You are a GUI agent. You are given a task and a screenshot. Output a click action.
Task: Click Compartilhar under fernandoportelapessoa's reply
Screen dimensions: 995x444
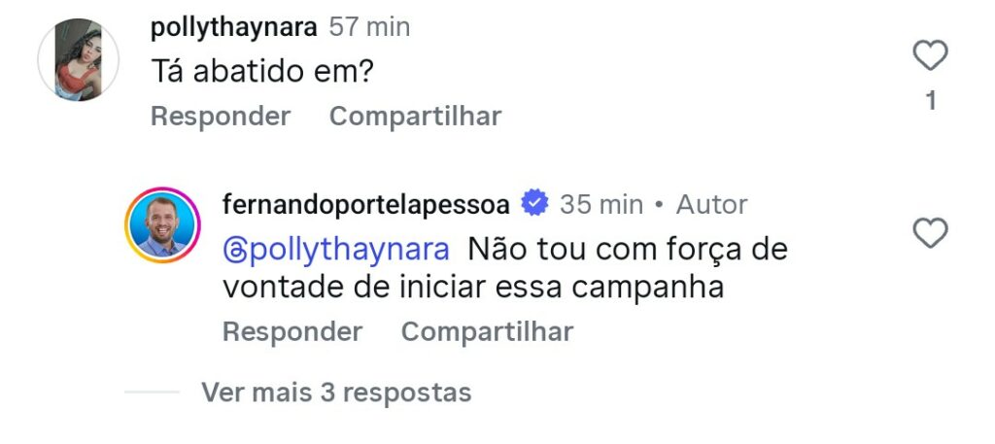point(487,331)
